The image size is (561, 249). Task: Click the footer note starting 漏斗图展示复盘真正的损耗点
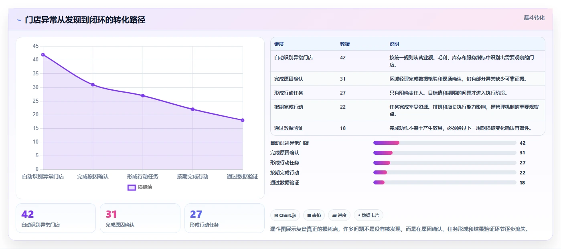400,229
